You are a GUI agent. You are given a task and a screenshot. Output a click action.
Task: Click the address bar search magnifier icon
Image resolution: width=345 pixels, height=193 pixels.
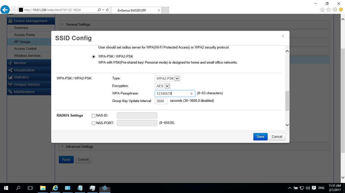point(99,10)
